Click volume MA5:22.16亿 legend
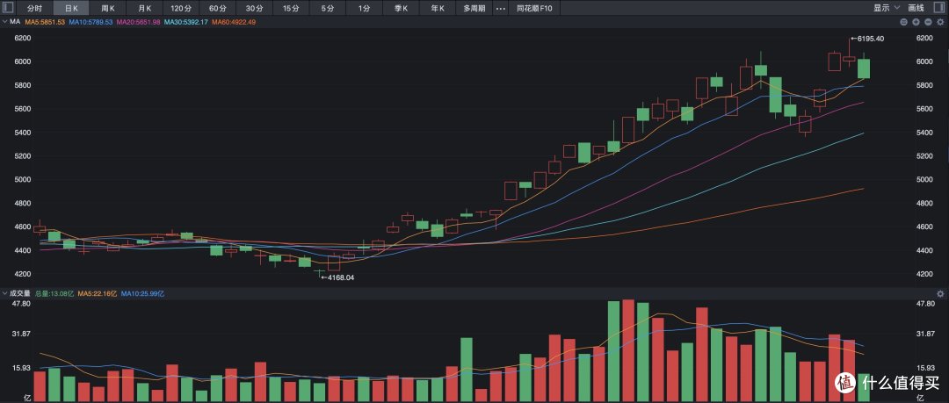The height and width of the screenshot is (403, 949). tap(98, 293)
